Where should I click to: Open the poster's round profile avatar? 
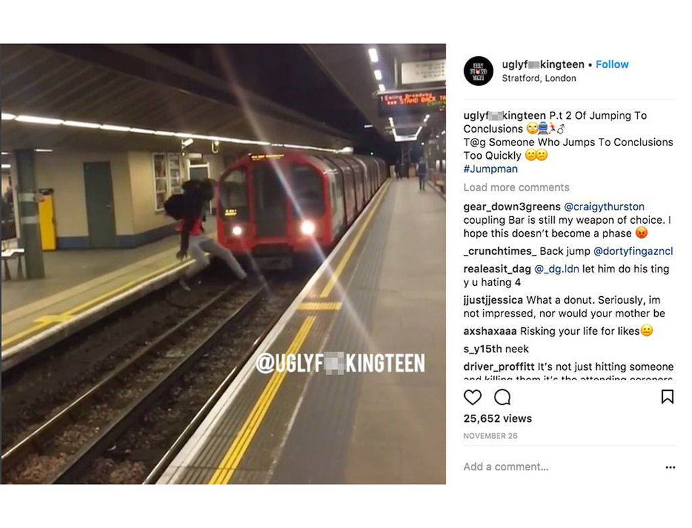pos(478,71)
